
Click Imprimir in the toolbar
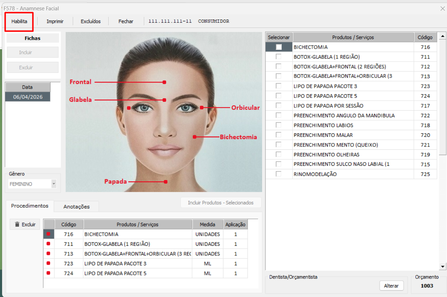coord(55,21)
